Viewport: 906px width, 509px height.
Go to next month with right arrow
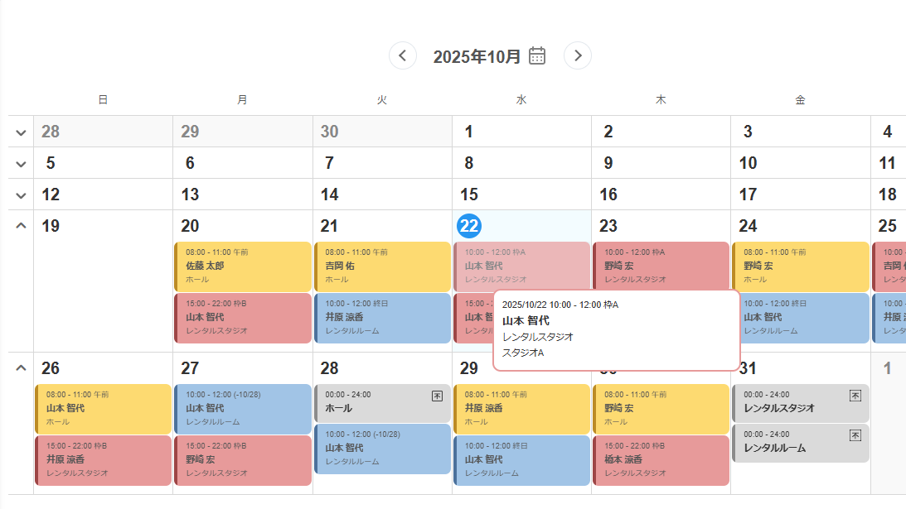[x=578, y=55]
